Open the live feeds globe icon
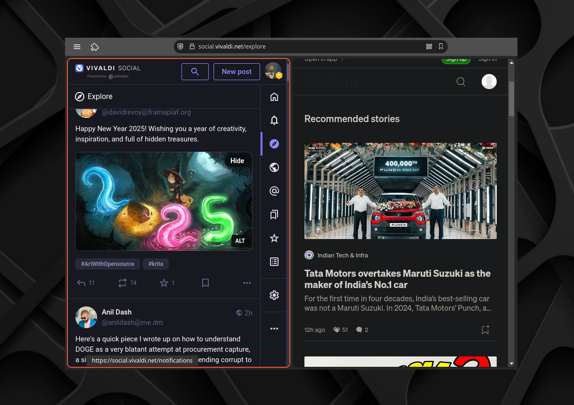This screenshot has width=574, height=405. pyautogui.click(x=274, y=167)
